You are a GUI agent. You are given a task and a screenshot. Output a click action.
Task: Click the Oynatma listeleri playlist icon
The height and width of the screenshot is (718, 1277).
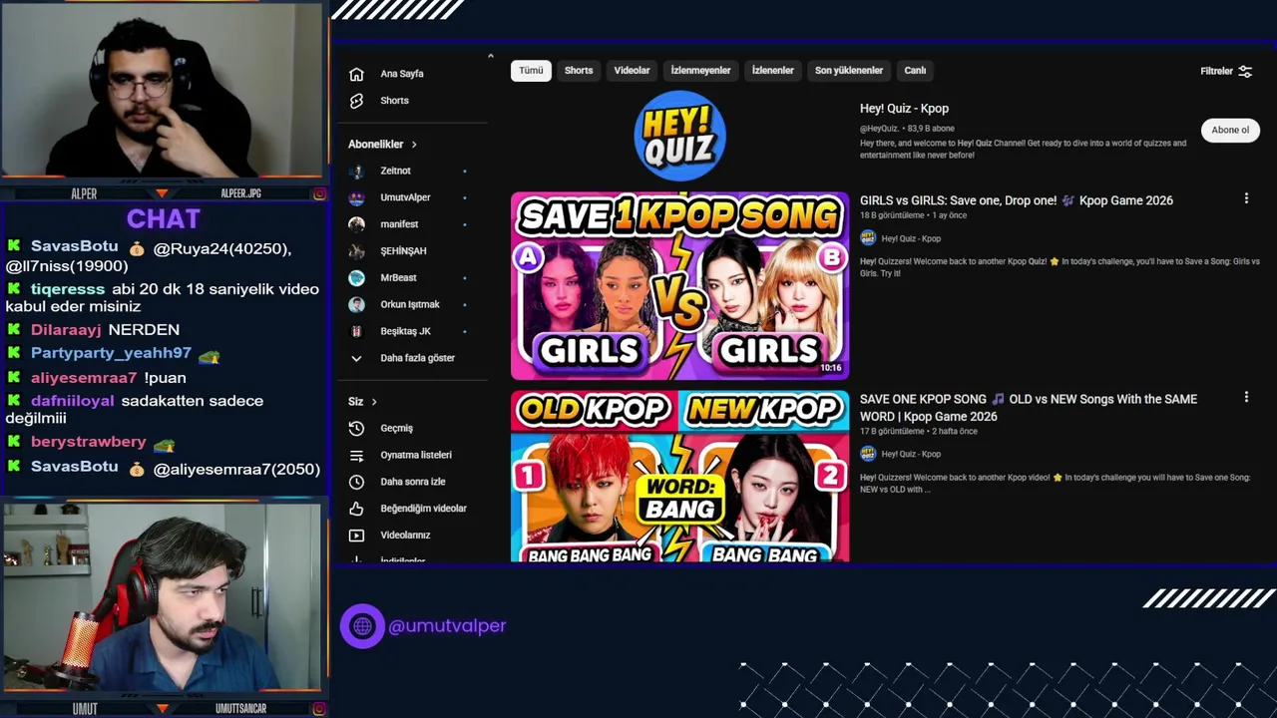pyautogui.click(x=356, y=455)
